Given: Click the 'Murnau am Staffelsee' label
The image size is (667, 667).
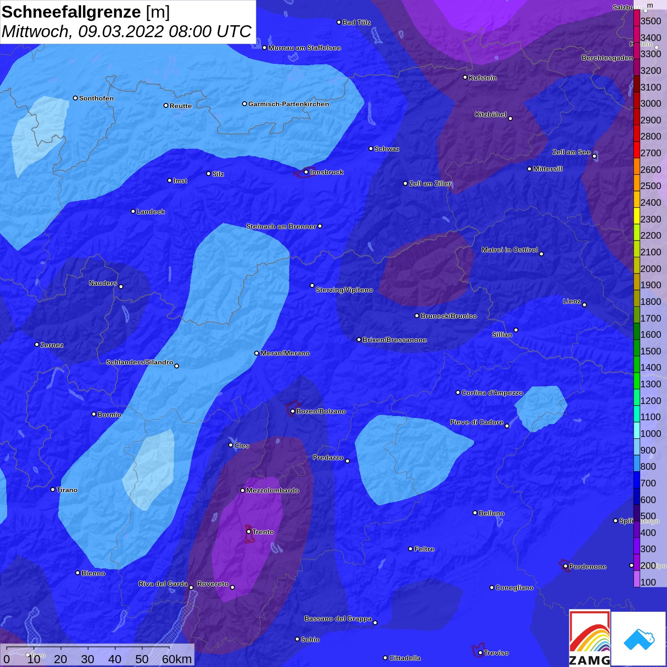Looking at the screenshot, I should (x=304, y=48).
